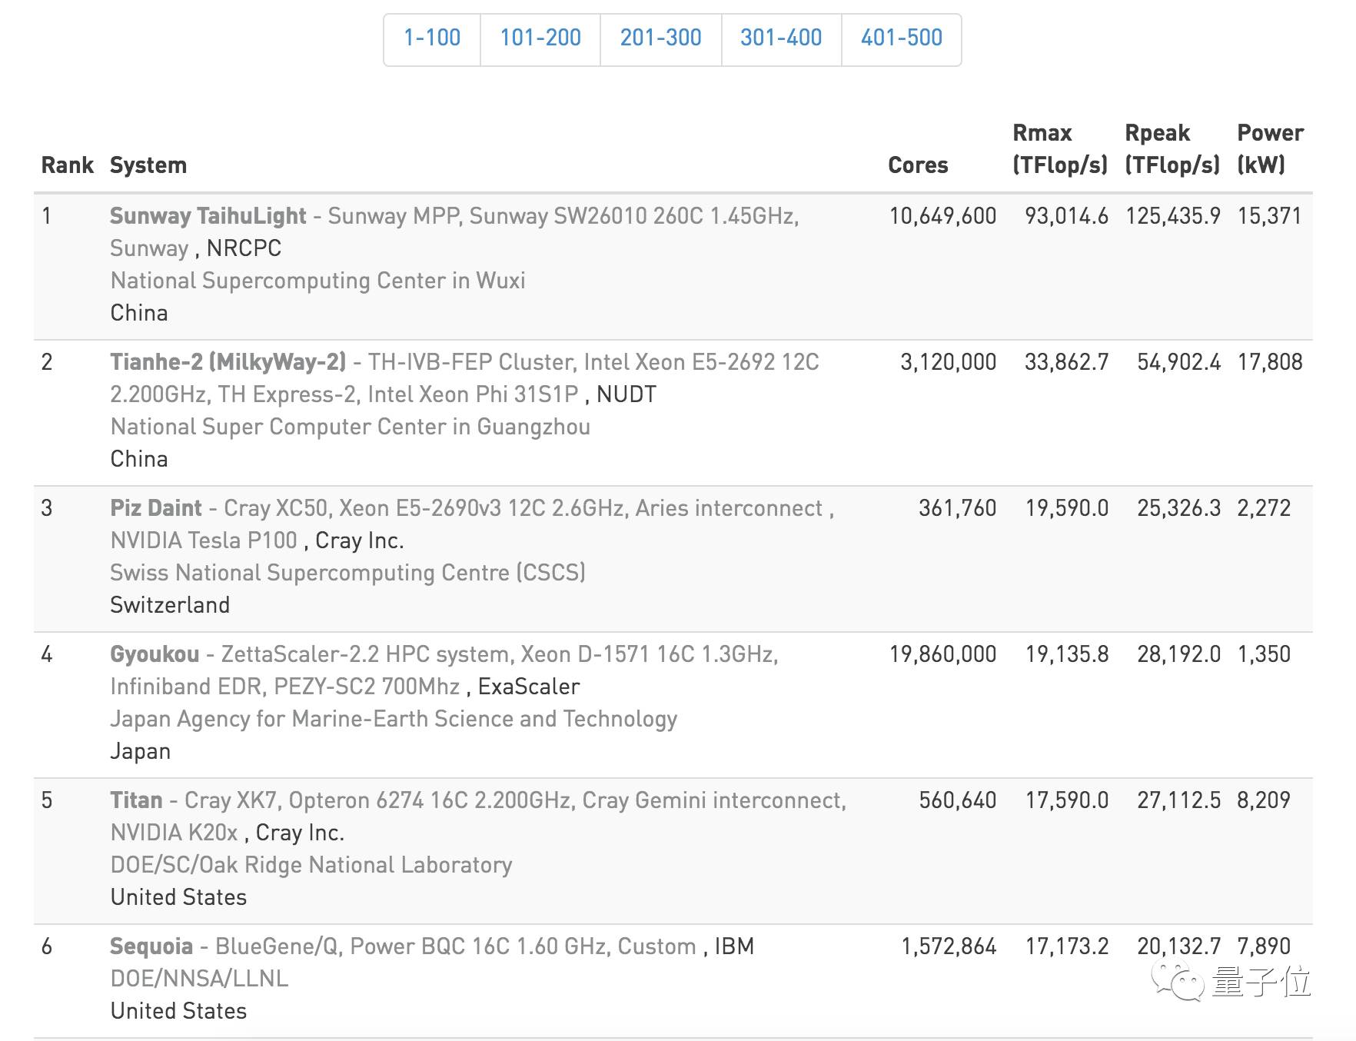Select the 15,371 power value
The height and width of the screenshot is (1041, 1356).
[1269, 216]
